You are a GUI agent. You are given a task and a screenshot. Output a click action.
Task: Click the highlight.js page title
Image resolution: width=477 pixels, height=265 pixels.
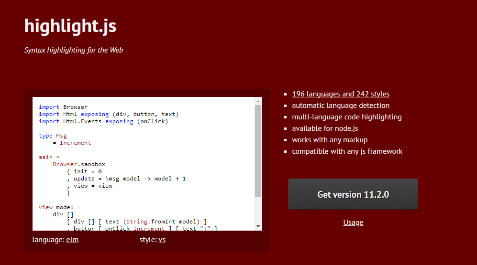click(70, 26)
